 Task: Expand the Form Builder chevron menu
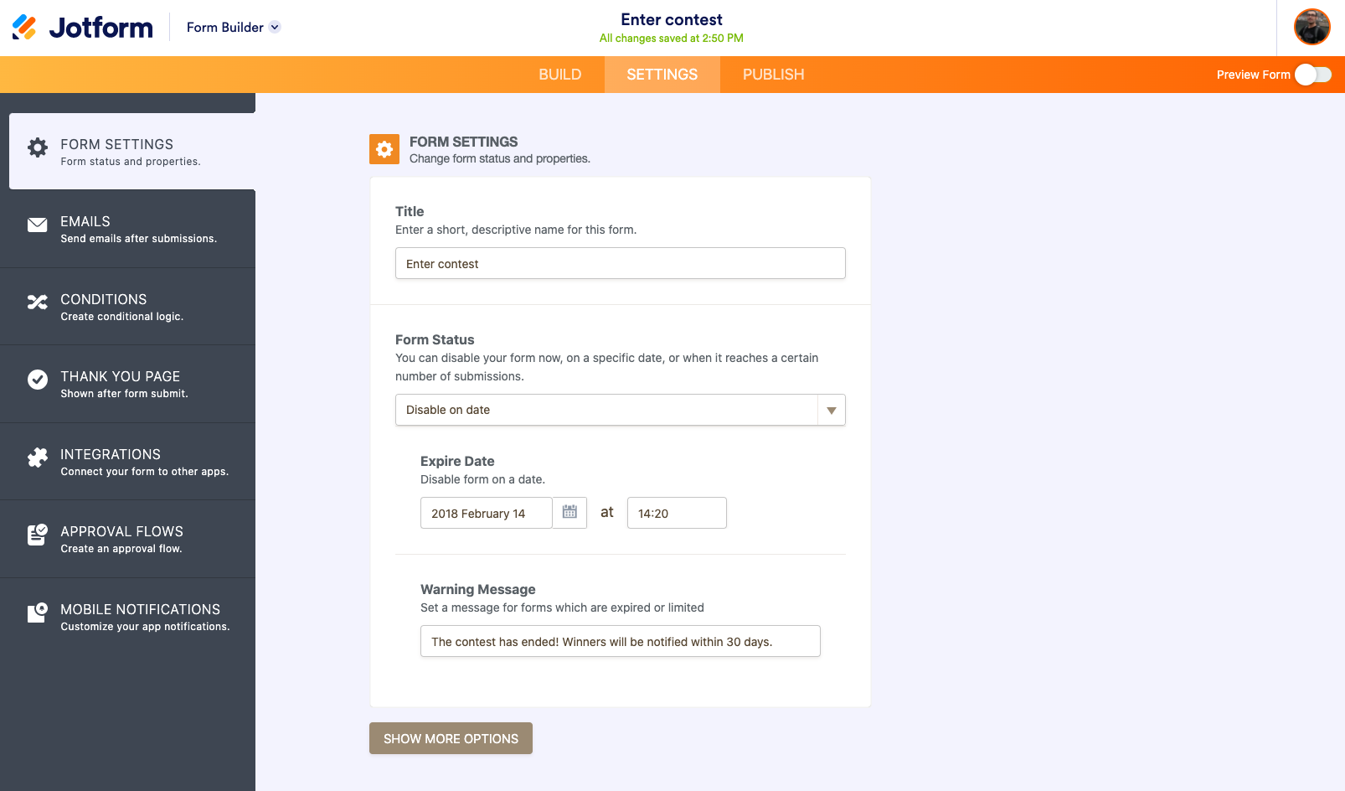(x=273, y=27)
